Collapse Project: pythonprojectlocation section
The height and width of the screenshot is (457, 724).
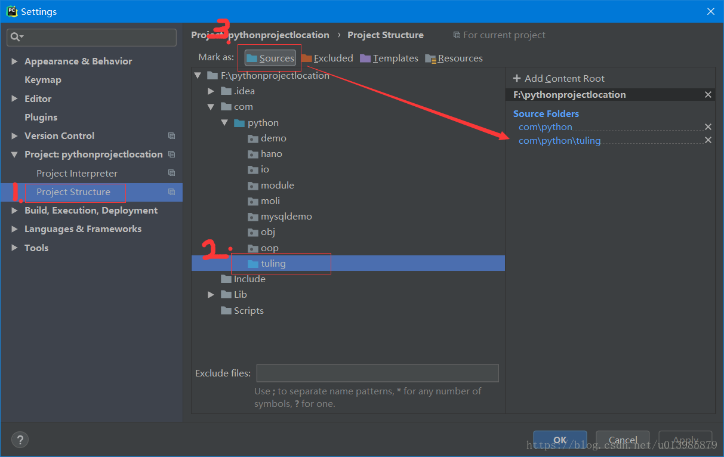tap(15, 155)
